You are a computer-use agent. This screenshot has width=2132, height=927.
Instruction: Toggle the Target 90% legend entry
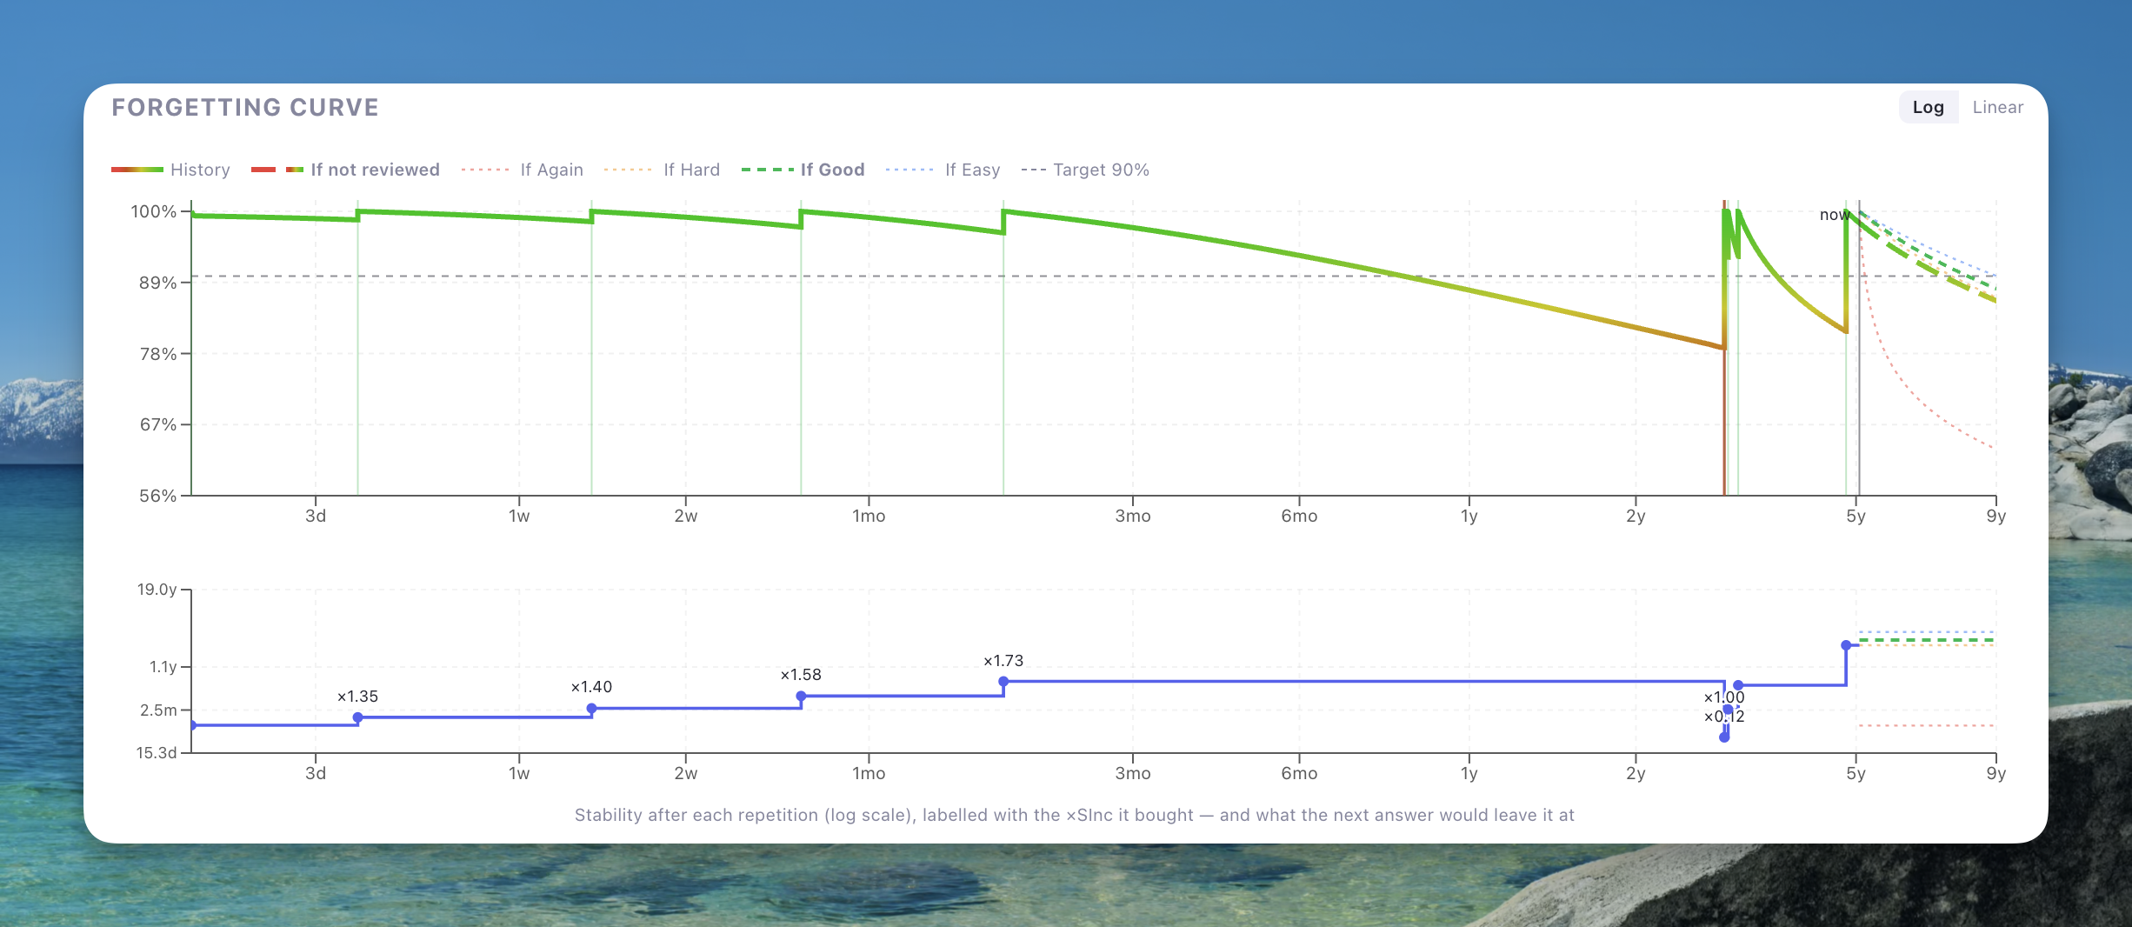tap(1085, 170)
